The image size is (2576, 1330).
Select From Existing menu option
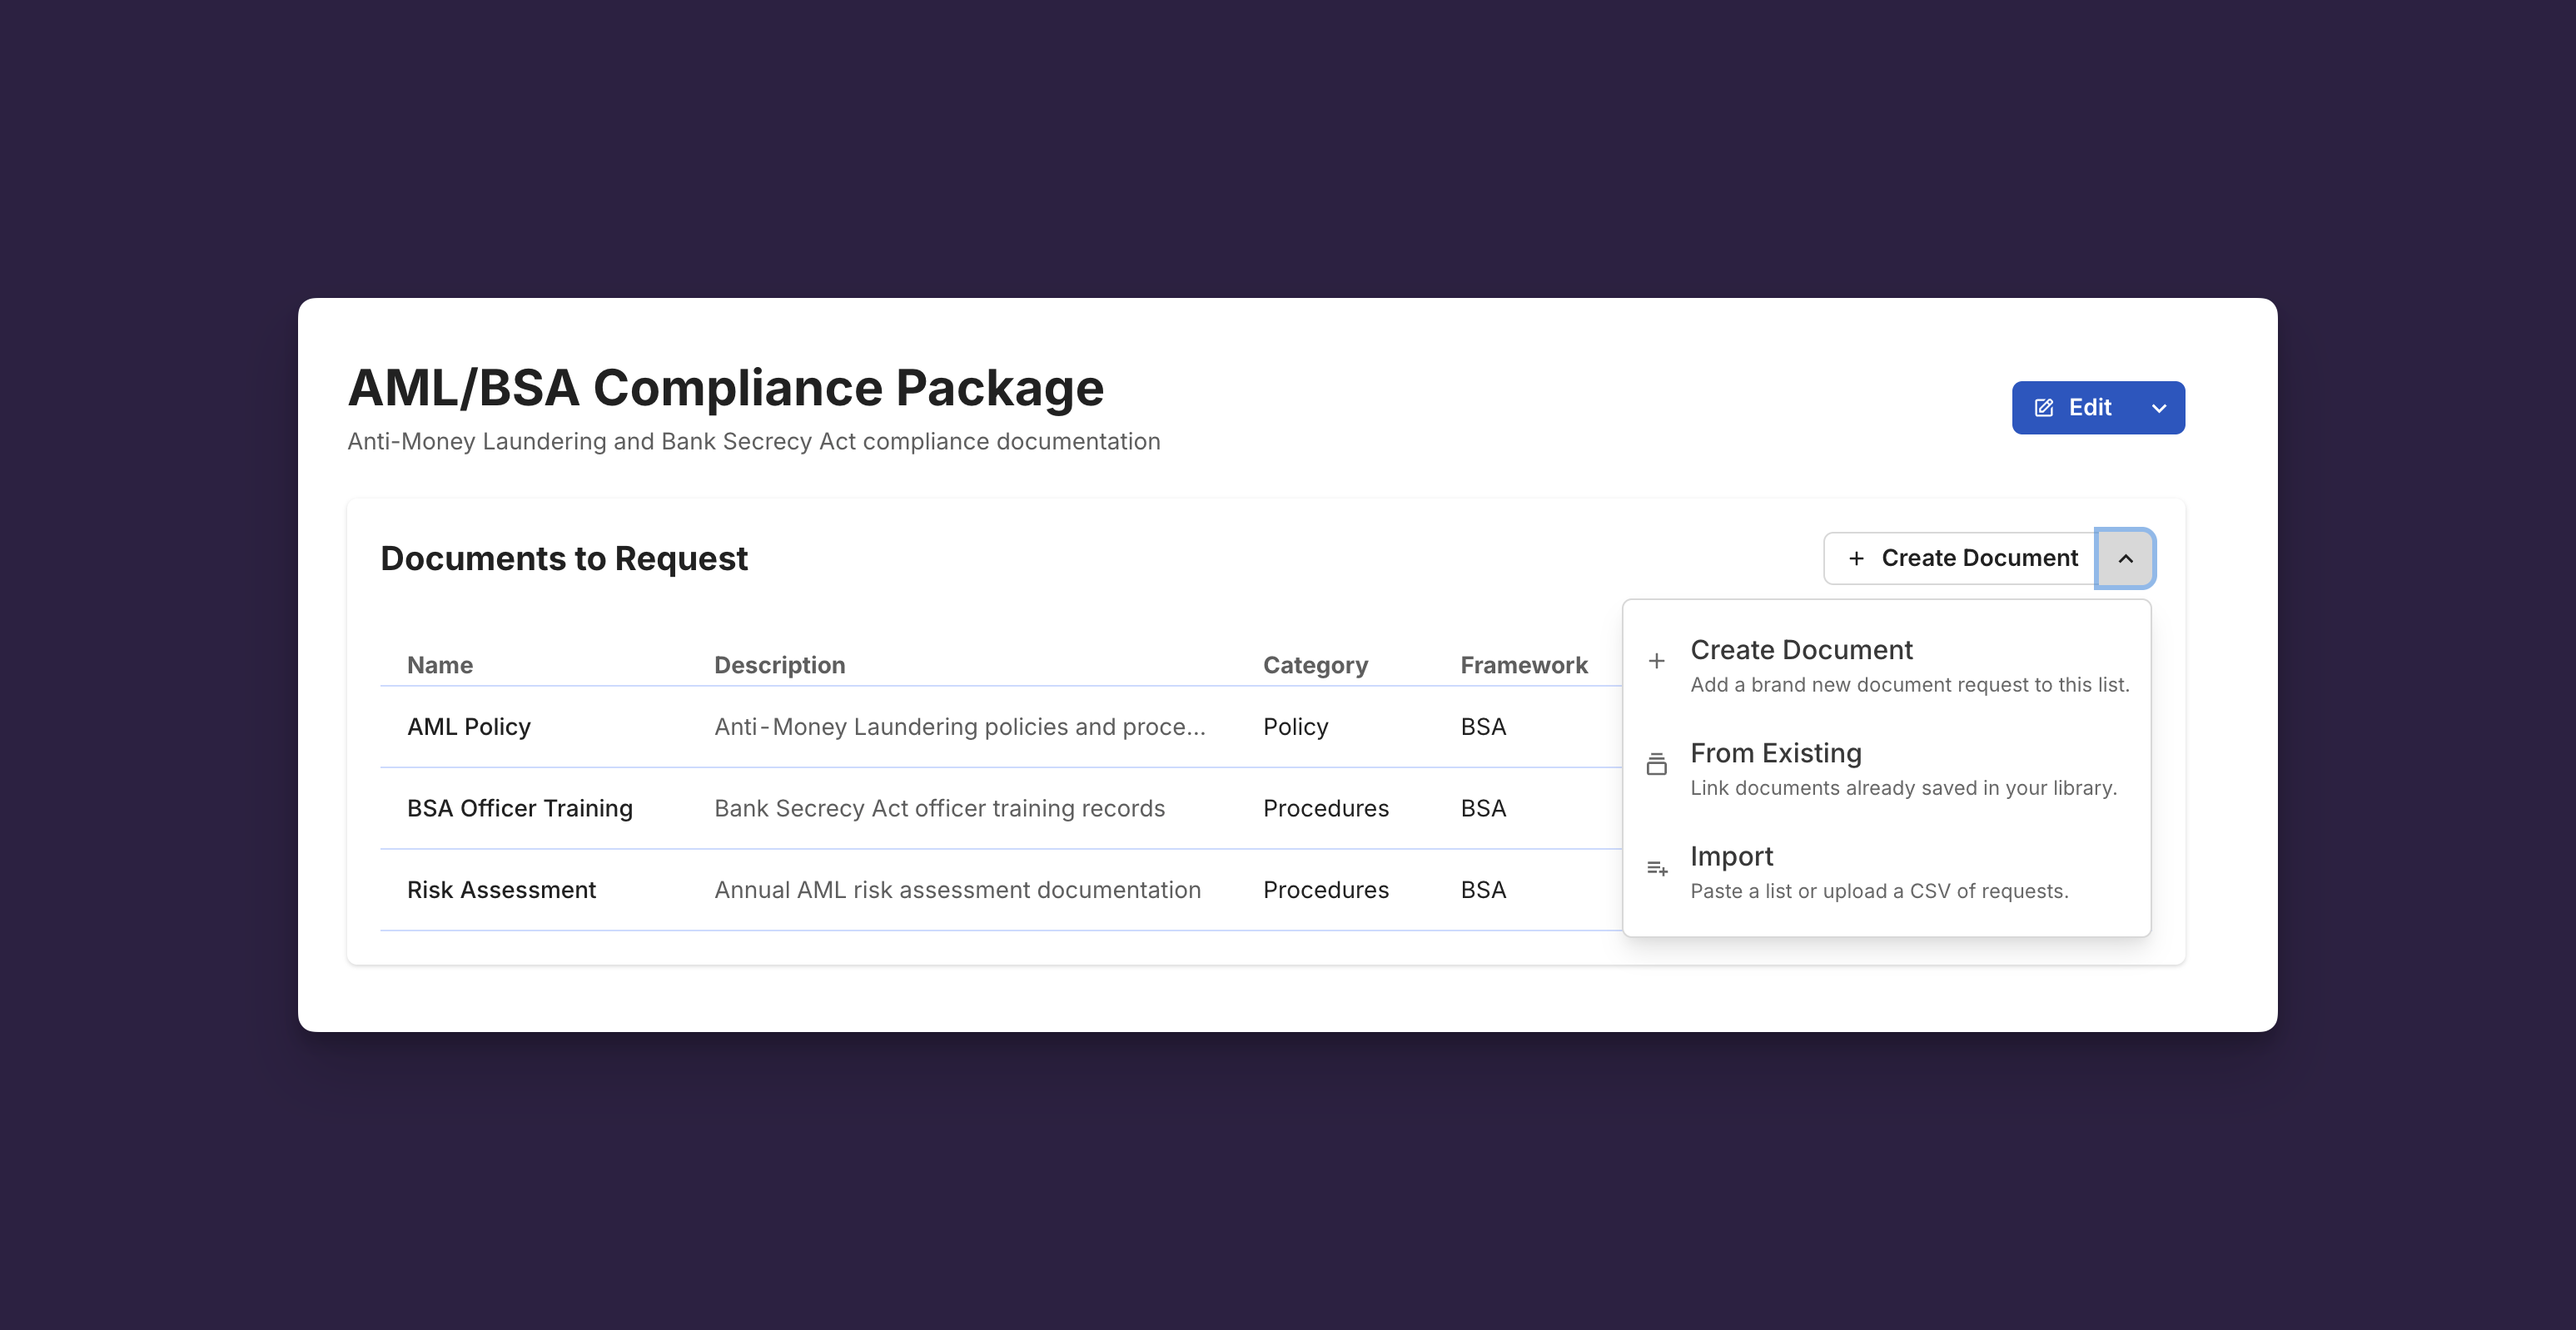point(1775,753)
